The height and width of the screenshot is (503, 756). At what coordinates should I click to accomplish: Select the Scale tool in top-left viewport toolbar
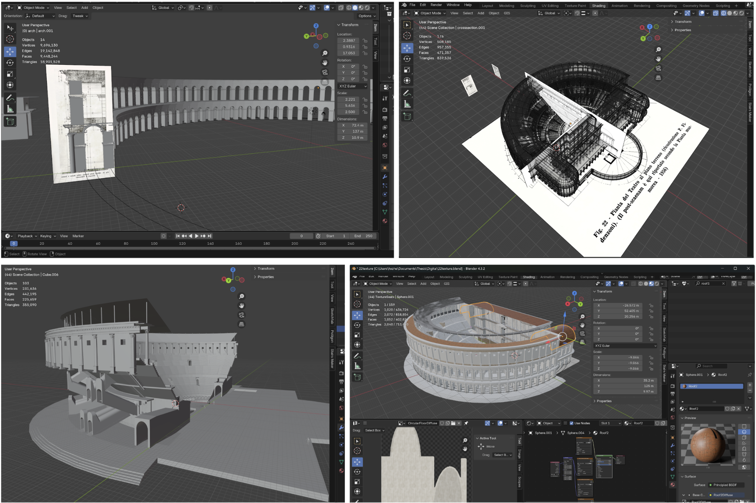point(10,74)
